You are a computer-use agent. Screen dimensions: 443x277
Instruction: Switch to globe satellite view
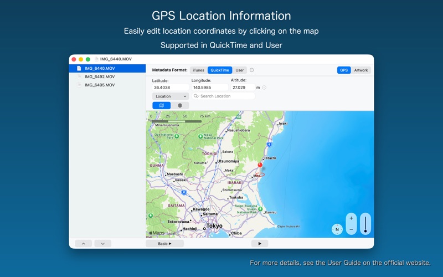click(x=179, y=105)
